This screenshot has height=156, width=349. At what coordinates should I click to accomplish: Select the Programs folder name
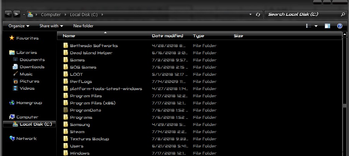[x=81, y=117]
